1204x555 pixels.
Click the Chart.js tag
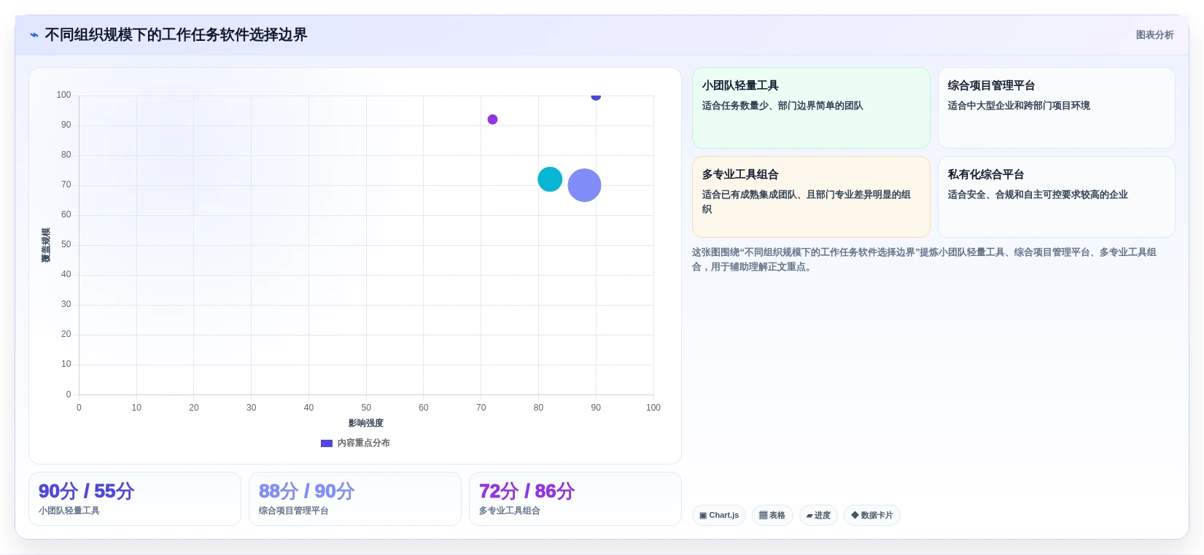pyautogui.click(x=718, y=515)
